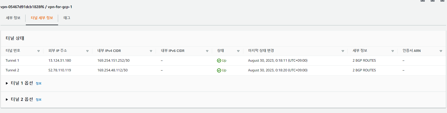Sort by 마지막 상태 변경 column arrow
The height and width of the screenshot is (113, 447).
(x=343, y=51)
